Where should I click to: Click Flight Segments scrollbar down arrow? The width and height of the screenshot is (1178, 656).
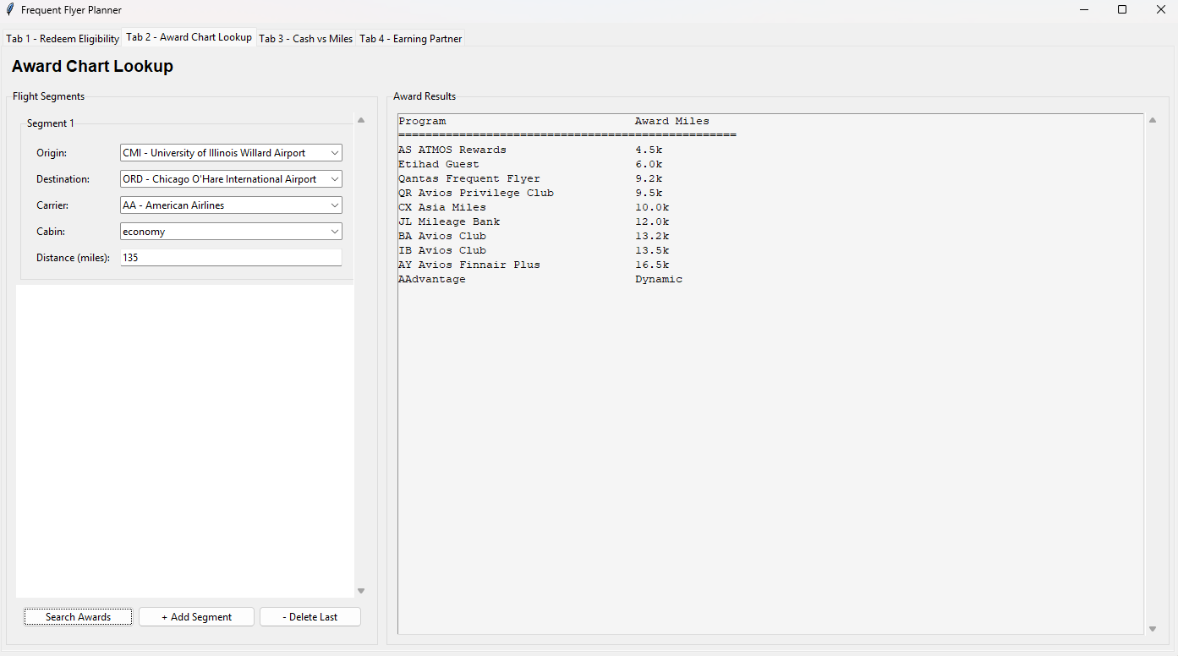click(x=361, y=591)
